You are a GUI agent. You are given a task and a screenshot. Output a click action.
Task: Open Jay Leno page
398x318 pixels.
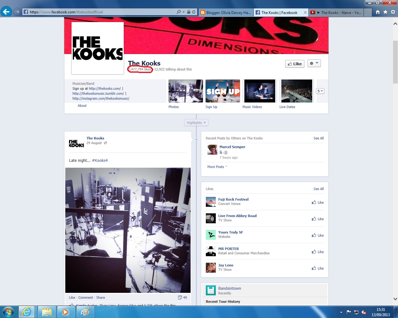pyautogui.click(x=226, y=265)
